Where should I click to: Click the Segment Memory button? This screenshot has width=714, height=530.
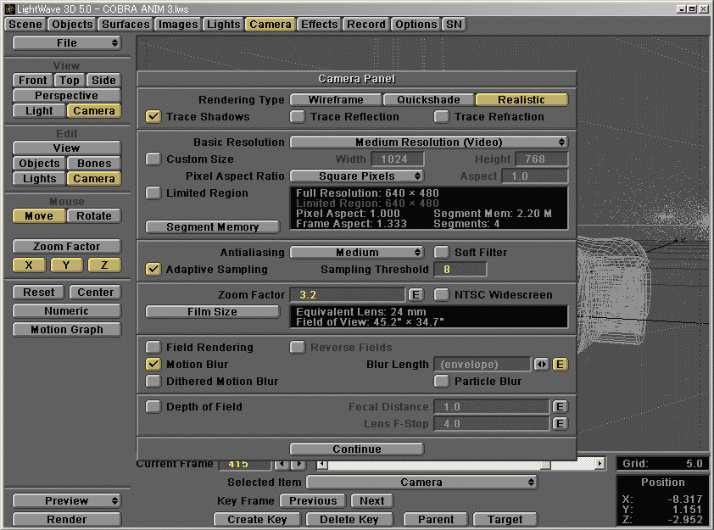pos(213,227)
